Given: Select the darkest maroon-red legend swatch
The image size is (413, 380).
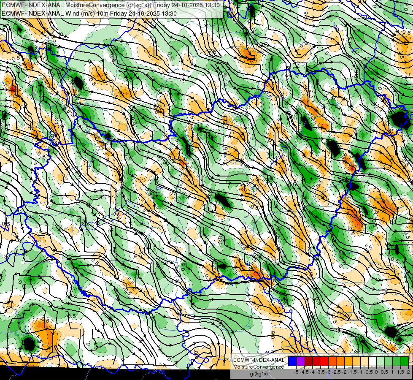Looking at the screenshot, I should [x=308, y=361].
